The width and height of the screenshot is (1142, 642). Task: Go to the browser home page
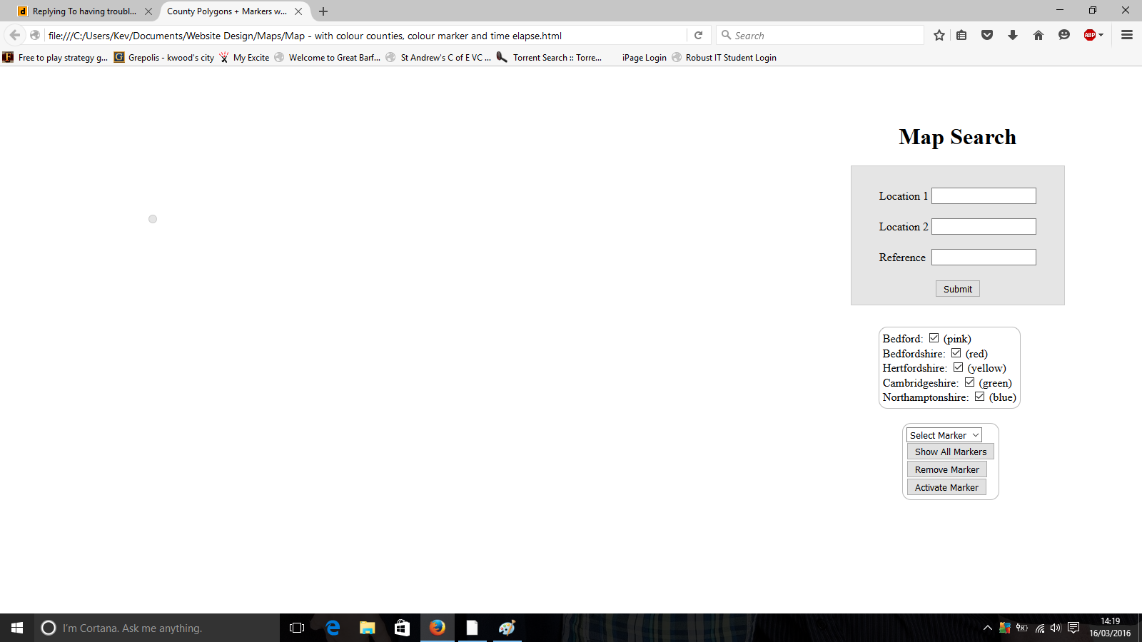(1039, 35)
